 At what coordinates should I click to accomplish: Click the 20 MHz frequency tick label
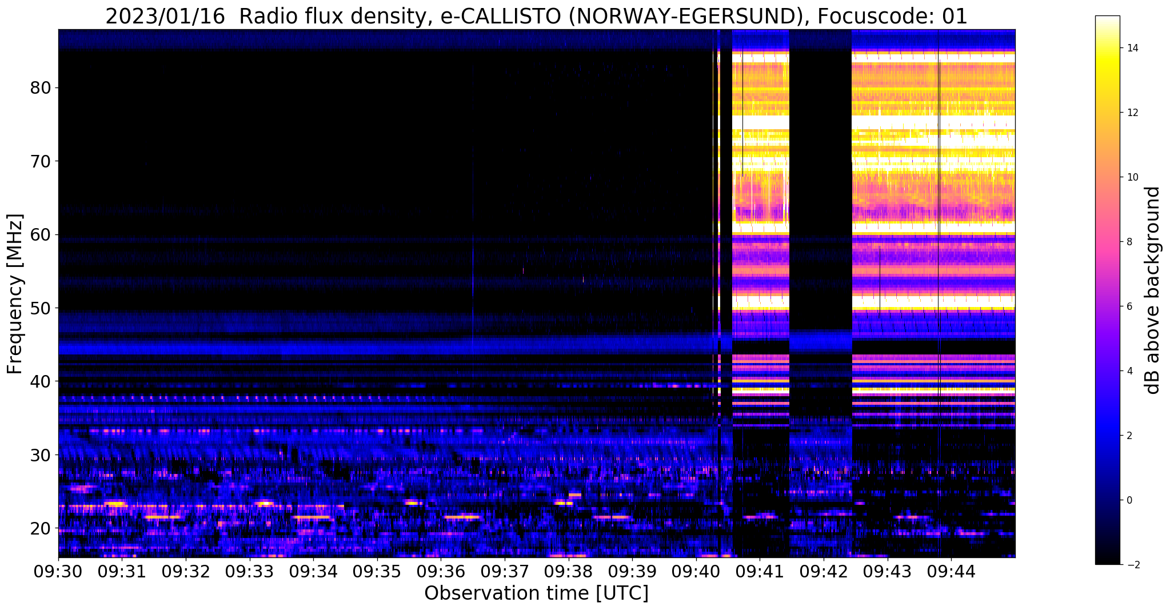40,528
